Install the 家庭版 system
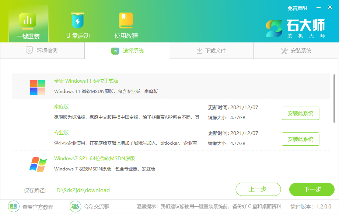 click(x=300, y=113)
